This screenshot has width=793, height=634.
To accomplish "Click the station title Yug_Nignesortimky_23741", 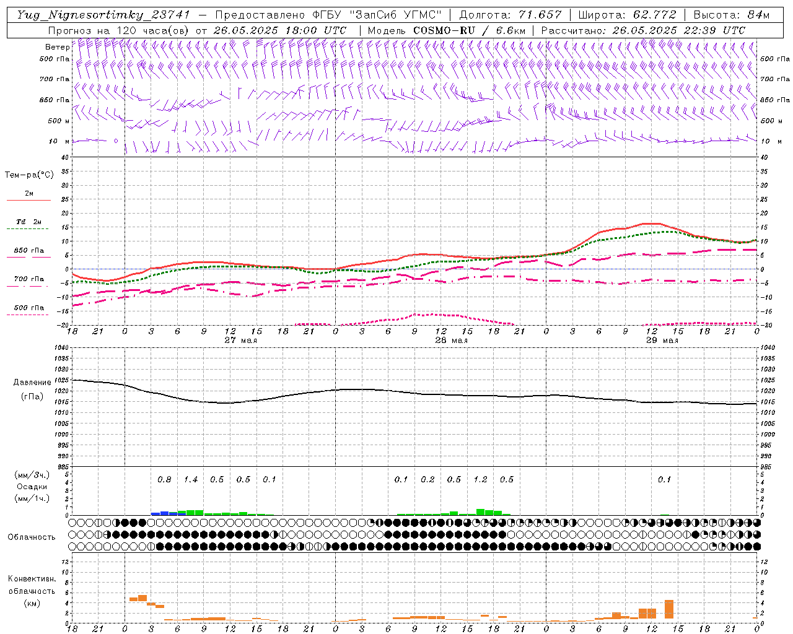I will pos(103,15).
